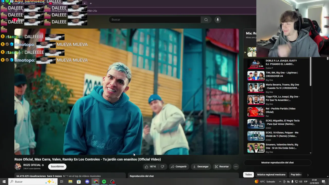
Task: Click Doble P channel name in playlist
Action: 269,68
